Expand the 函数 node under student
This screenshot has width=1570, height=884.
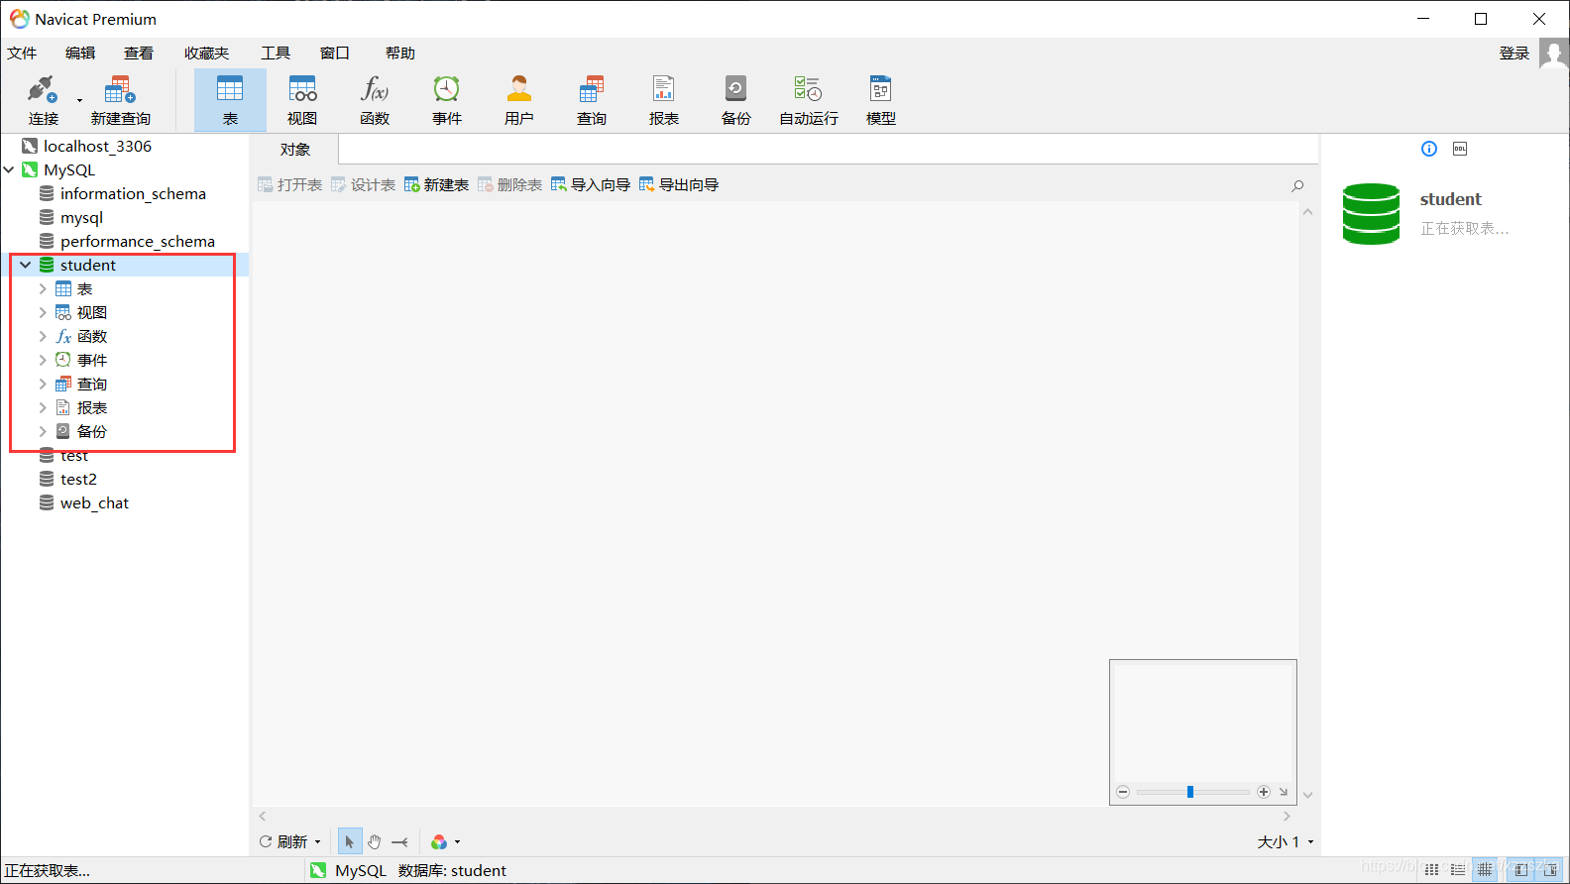pos(43,337)
